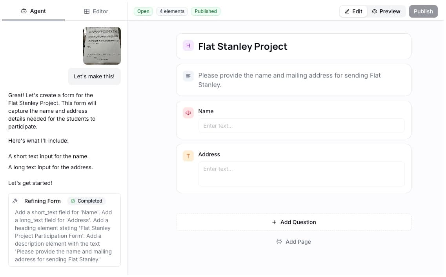Click the Name input field
Viewport: 446px width, 277px height.
(301, 125)
